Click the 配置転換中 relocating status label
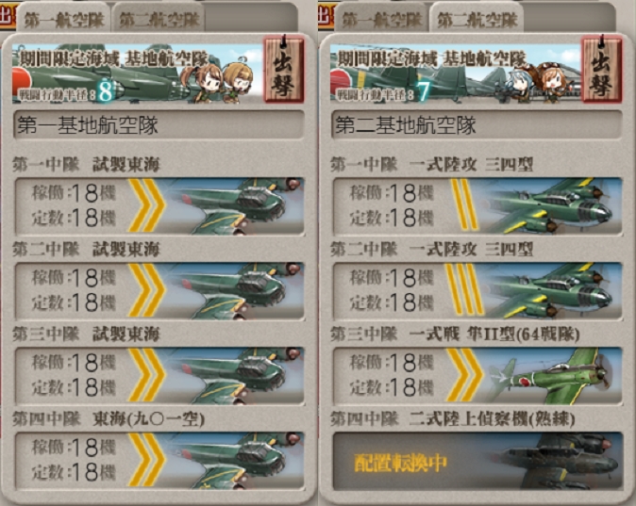The height and width of the screenshot is (506, 636). point(400,463)
